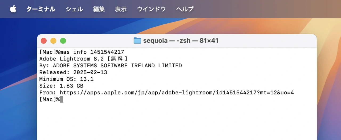Open the ウインドウ menu
The image size is (341, 140).
[151, 9]
